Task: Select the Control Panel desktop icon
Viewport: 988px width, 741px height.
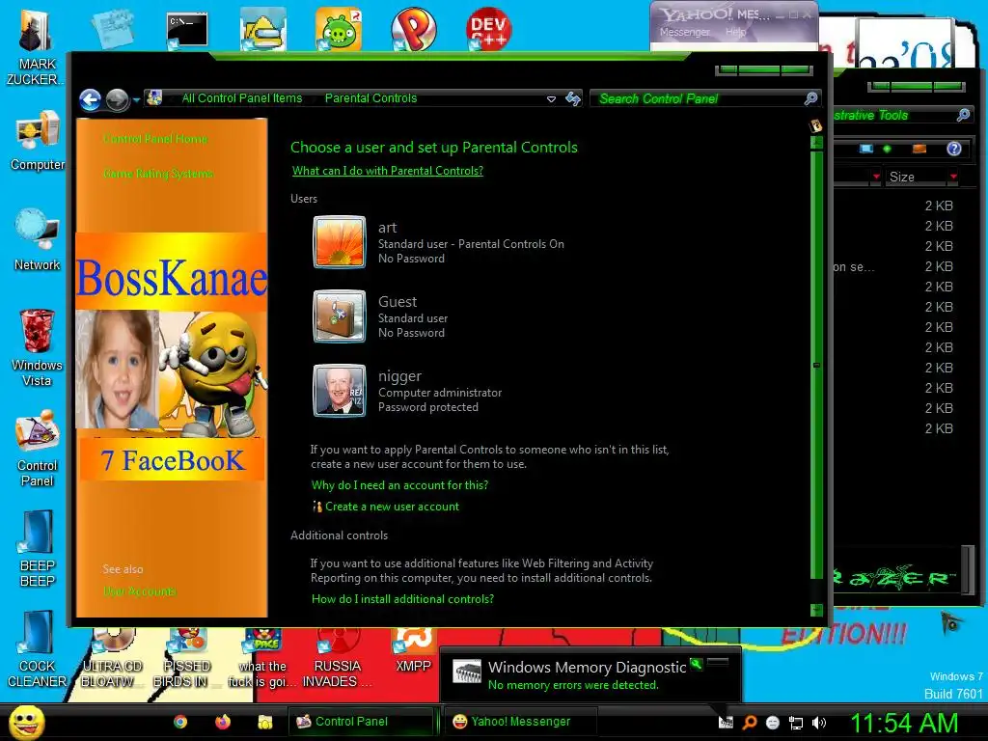Action: tap(38, 449)
